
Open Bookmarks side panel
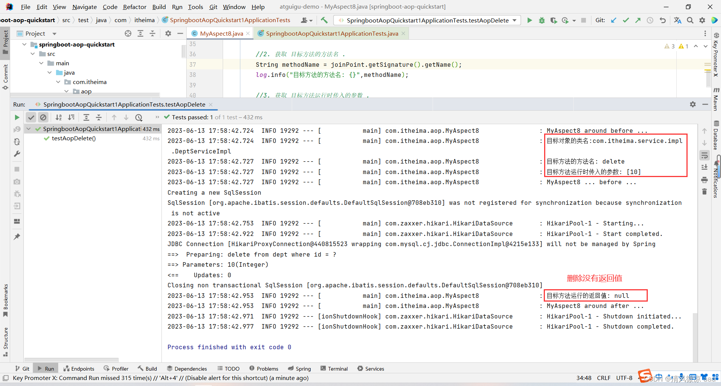click(6, 300)
